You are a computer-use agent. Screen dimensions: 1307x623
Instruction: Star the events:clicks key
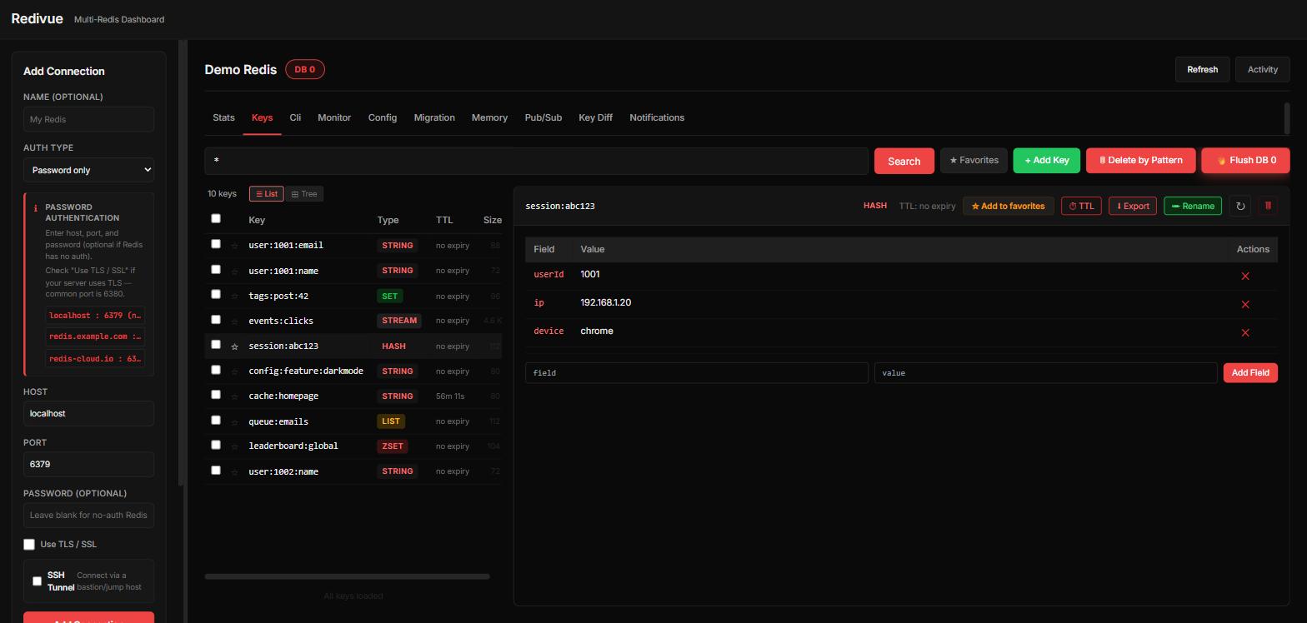[x=234, y=321]
